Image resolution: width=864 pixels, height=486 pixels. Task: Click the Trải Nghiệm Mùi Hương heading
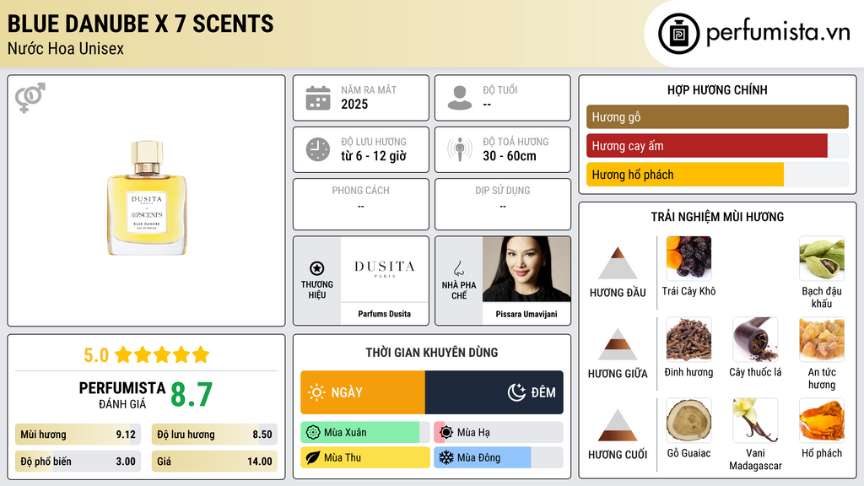coord(717,217)
